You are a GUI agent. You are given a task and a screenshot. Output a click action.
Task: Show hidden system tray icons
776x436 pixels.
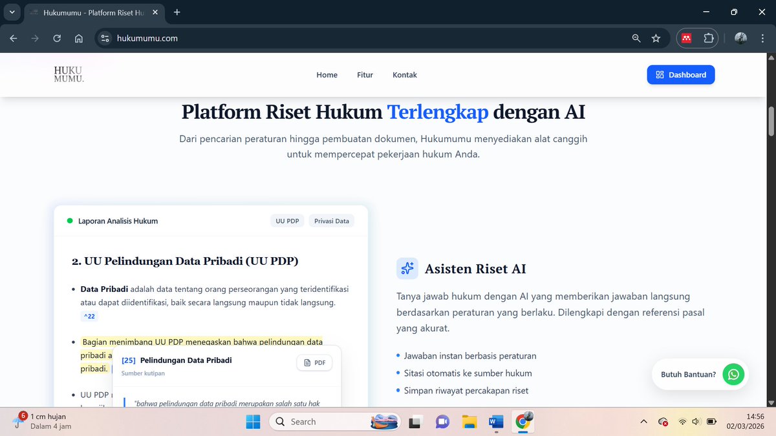(643, 422)
